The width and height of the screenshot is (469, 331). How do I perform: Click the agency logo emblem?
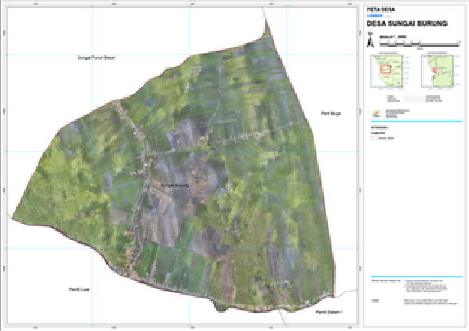pyautogui.click(x=376, y=113)
